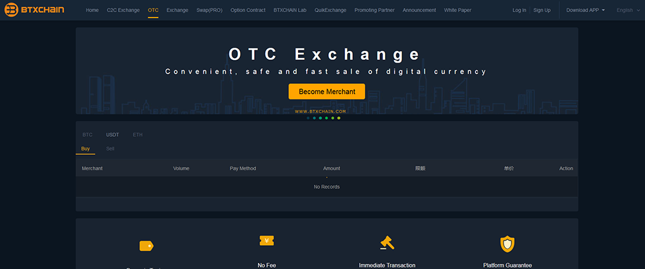Choose the ETH currency tab

(137, 135)
